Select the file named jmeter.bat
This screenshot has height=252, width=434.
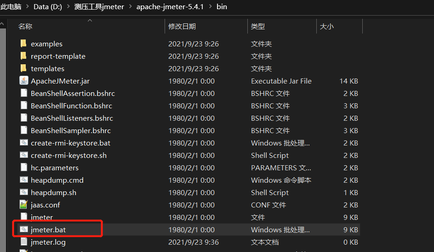[x=48, y=230]
